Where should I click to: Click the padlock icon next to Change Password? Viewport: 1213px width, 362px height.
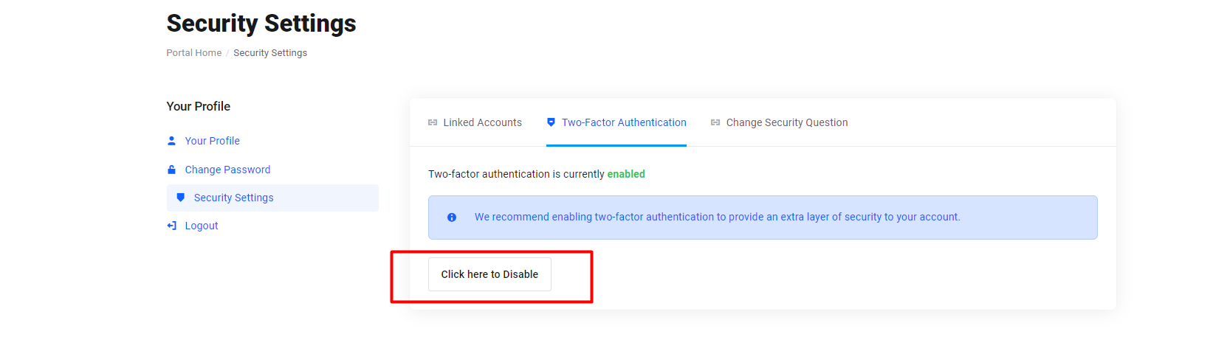tap(171, 170)
